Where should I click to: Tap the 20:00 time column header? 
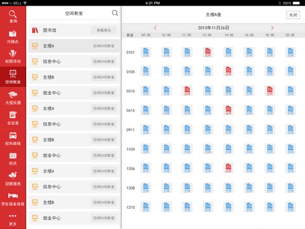point(290,35)
